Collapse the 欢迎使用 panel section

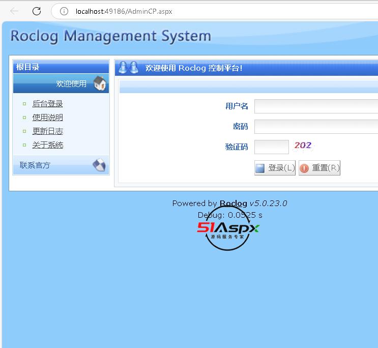[x=61, y=83]
